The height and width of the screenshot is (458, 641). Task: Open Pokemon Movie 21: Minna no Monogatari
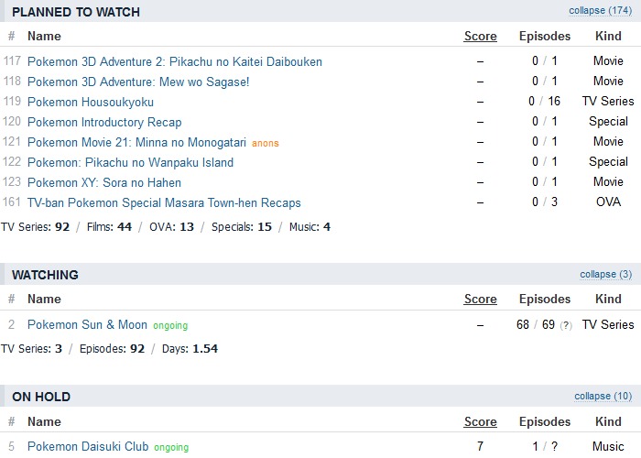136,142
